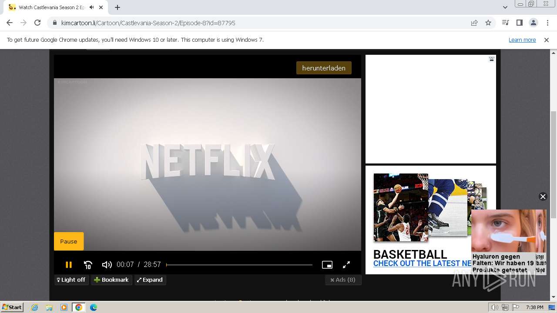View site security lock icon
Image resolution: width=557 pixels, height=313 pixels.
pos(54,23)
